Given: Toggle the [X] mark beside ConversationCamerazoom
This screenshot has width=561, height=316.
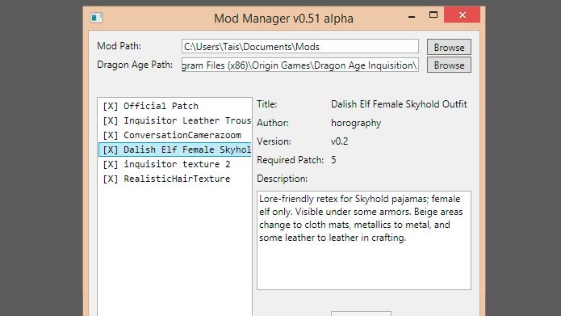Looking at the screenshot, I should (111, 136).
